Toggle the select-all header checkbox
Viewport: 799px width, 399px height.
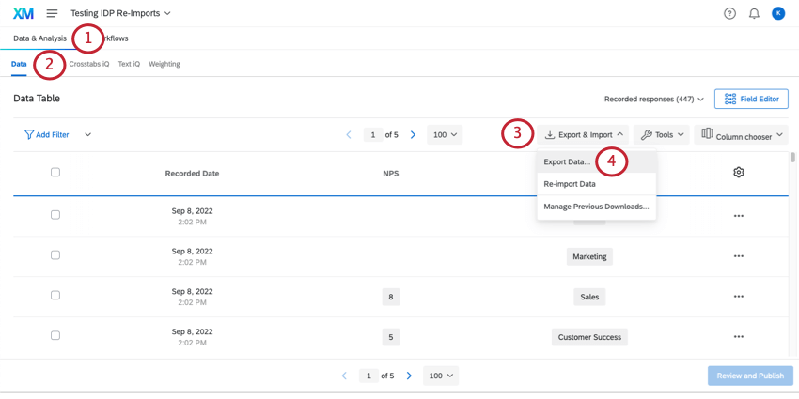(55, 173)
